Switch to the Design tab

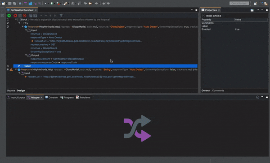pyautogui.click(x=21, y=90)
